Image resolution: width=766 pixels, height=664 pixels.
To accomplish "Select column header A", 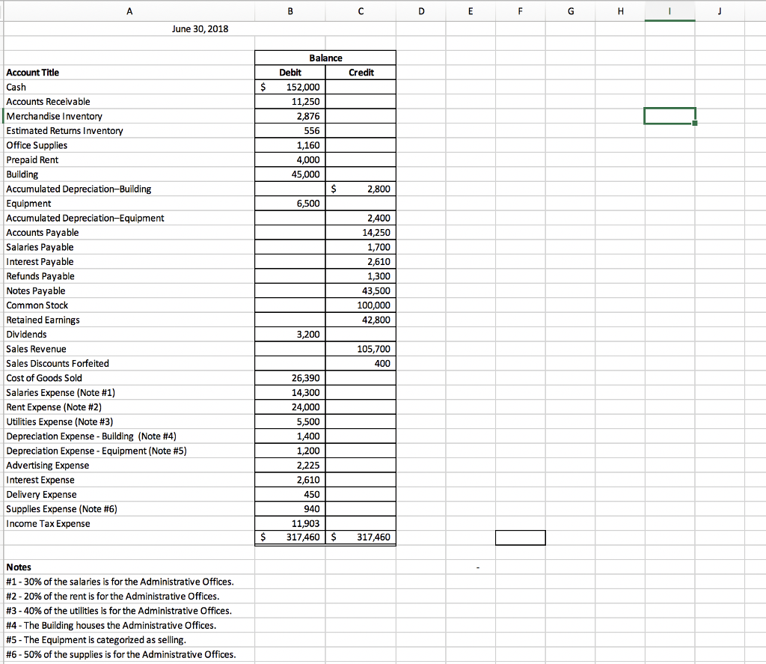I will (x=129, y=11).
